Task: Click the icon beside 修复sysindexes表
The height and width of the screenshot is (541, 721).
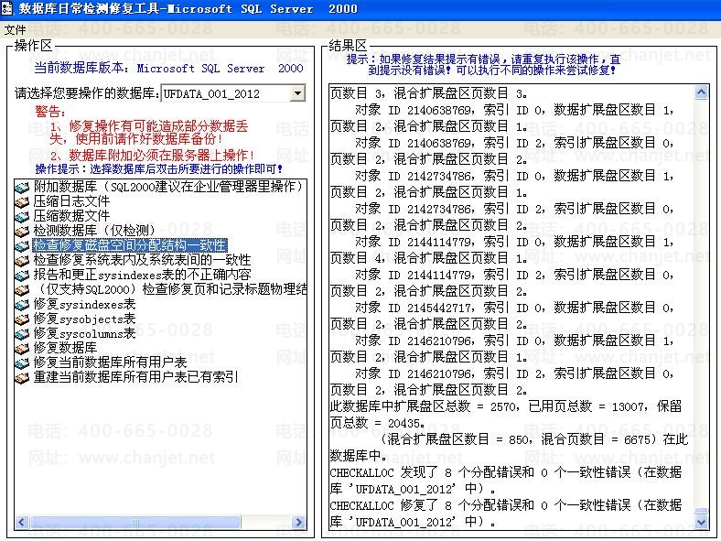Action: [x=22, y=305]
